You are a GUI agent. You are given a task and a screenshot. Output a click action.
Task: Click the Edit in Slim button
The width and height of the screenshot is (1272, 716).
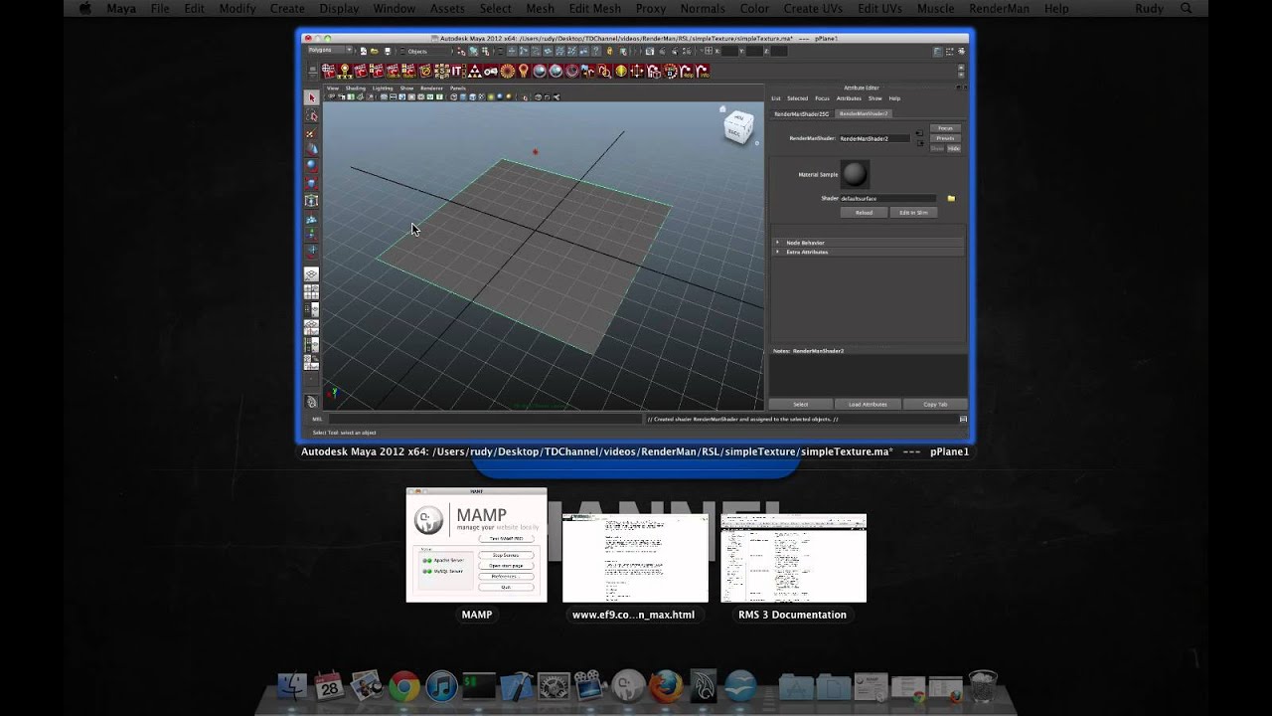coord(913,213)
